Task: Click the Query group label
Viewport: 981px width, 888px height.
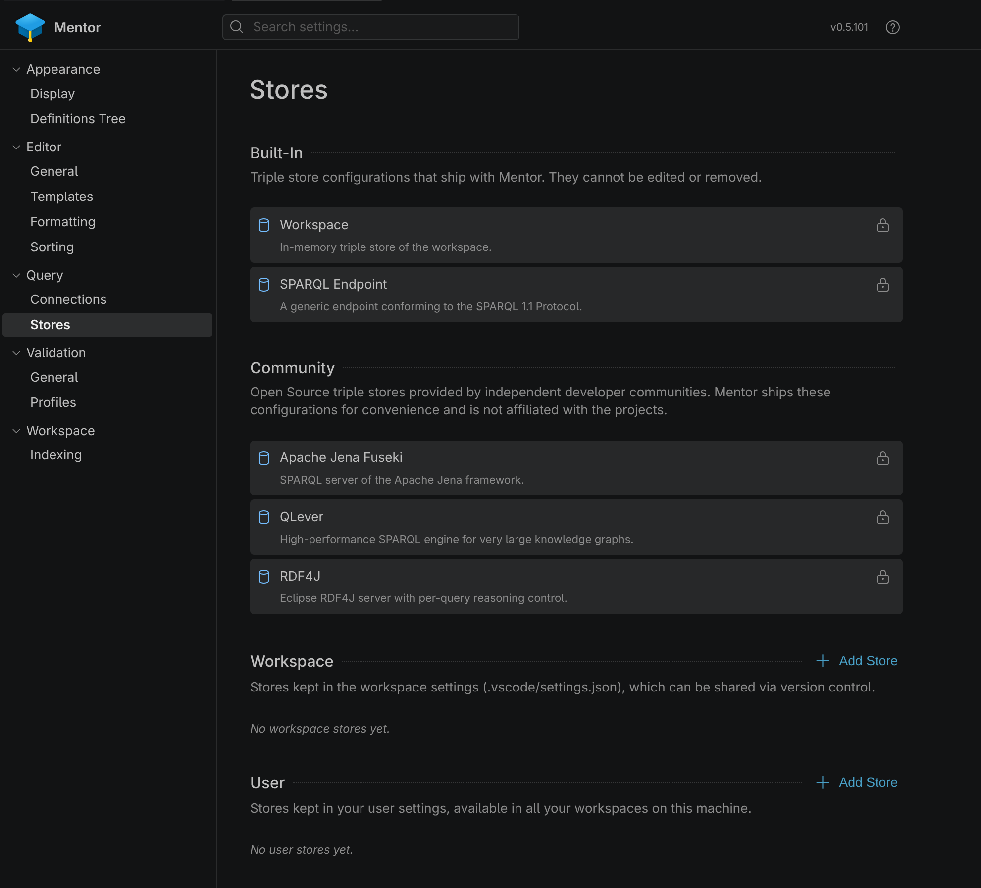Action: 45,275
